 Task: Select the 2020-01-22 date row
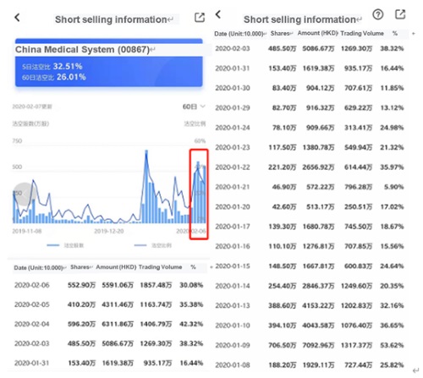(x=310, y=167)
